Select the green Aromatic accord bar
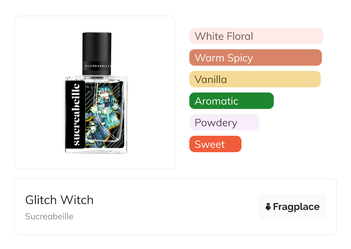Image resolution: width=351 pixels, height=249 pixels. coord(231,101)
